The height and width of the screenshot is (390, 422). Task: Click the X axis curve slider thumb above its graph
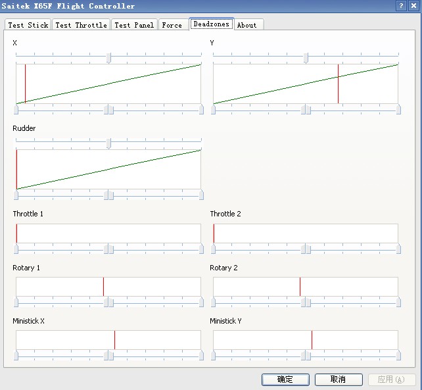pyautogui.click(x=108, y=58)
